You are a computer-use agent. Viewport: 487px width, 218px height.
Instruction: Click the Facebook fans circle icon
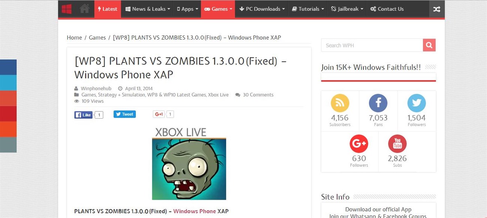point(378,103)
